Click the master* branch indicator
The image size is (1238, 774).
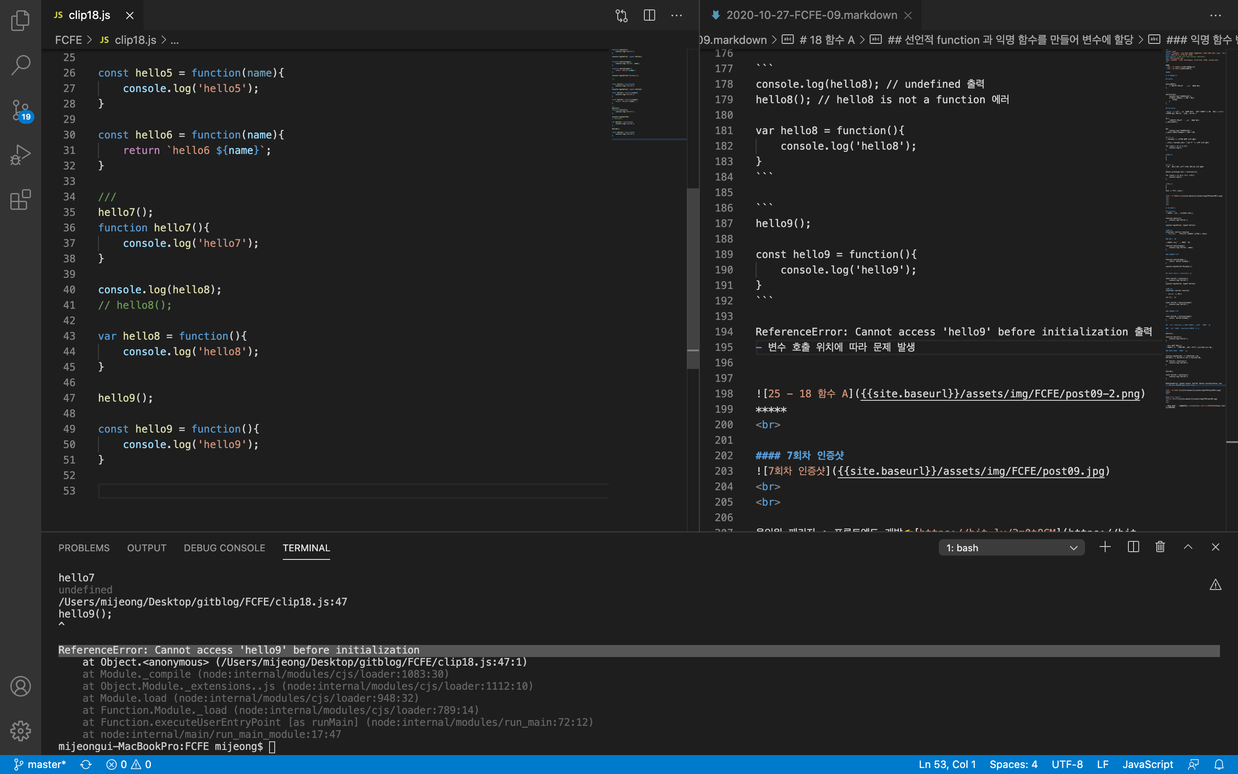point(40,764)
